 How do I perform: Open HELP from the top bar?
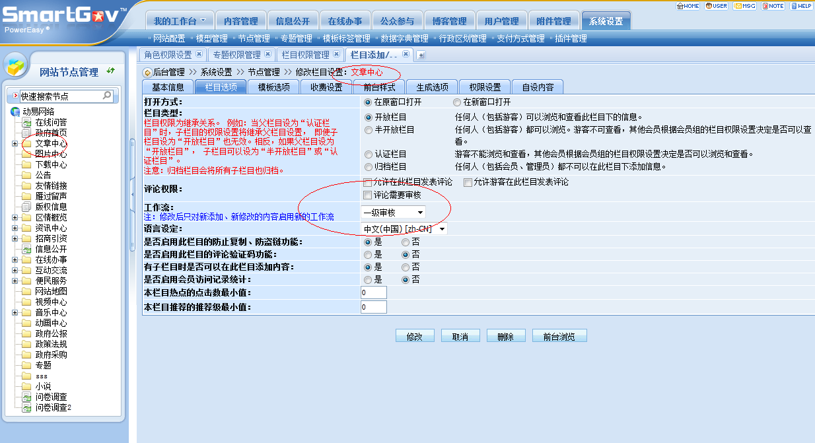800,6
